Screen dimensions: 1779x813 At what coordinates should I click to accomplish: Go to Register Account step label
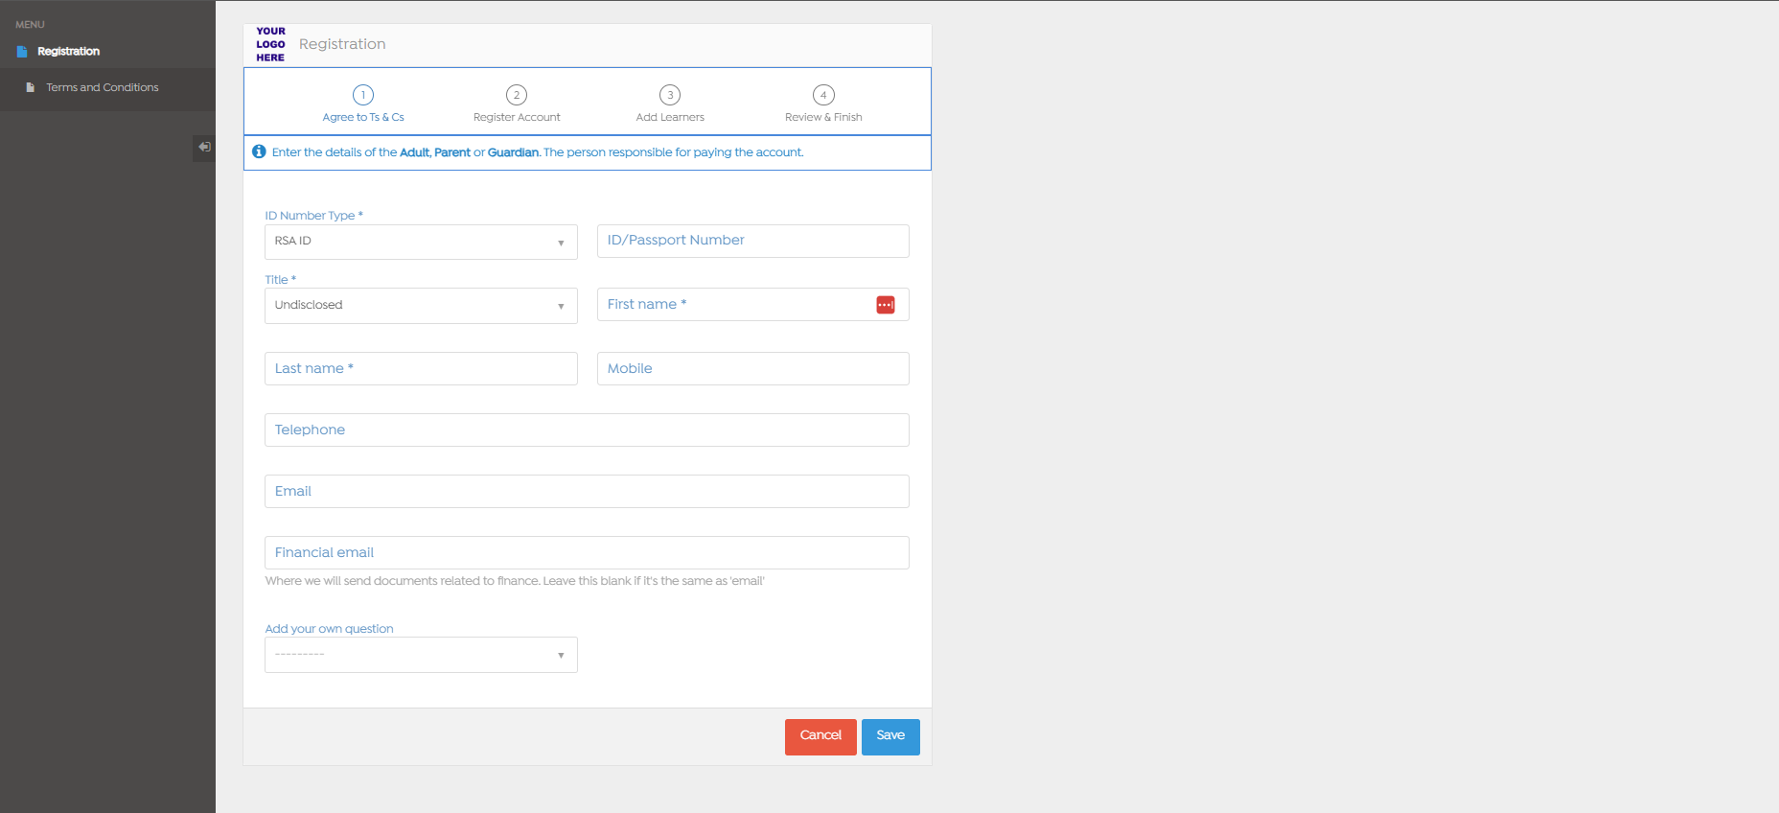click(517, 117)
